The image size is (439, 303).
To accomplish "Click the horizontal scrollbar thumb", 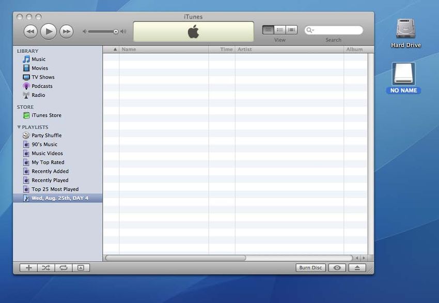I will (x=176, y=258).
